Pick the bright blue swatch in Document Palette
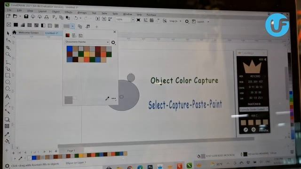The height and width of the screenshot is (169, 301). [70, 49]
